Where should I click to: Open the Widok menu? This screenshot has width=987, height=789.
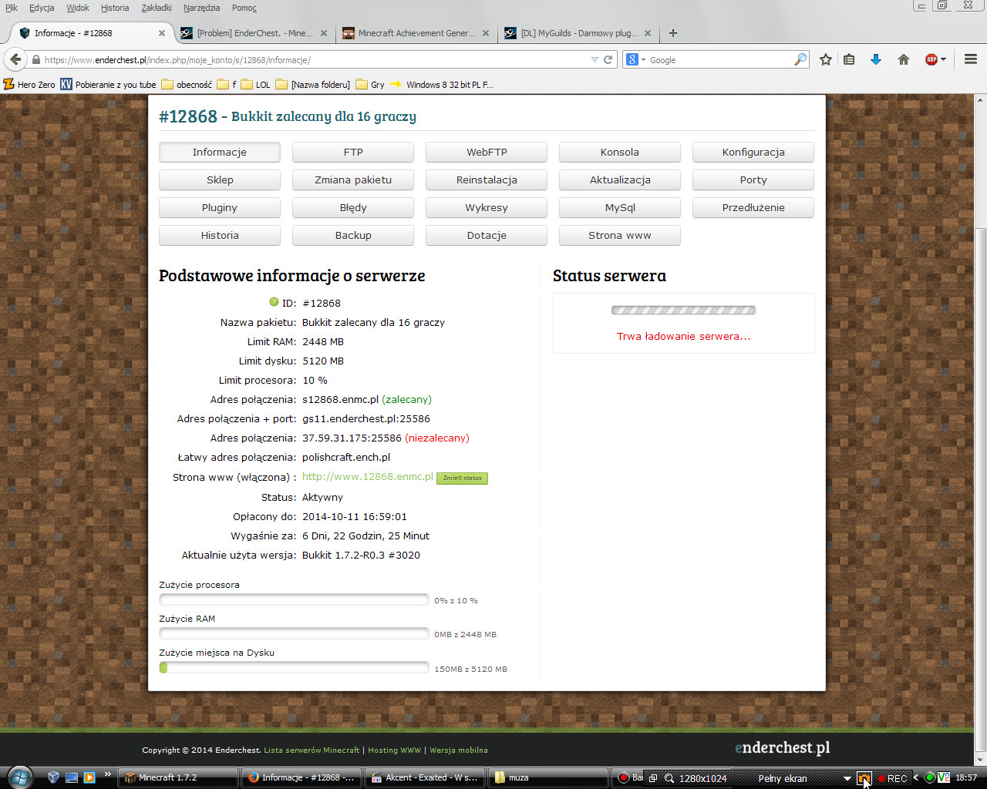(x=78, y=8)
